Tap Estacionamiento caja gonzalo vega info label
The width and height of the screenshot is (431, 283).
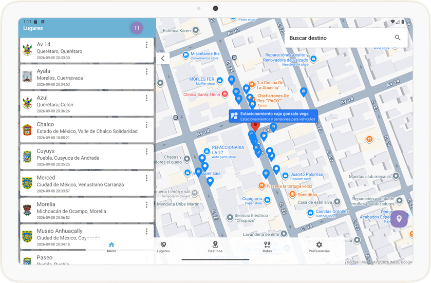(x=273, y=116)
